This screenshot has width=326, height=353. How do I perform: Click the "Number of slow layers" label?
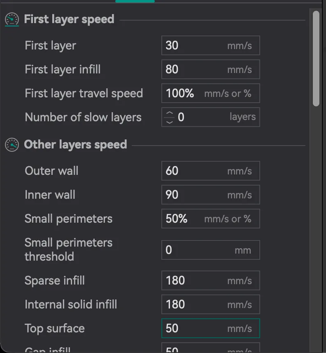pyautogui.click(x=83, y=117)
